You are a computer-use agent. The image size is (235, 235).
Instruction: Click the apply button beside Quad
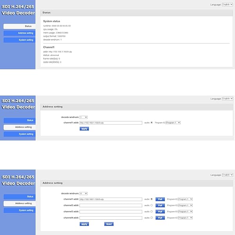(x=84, y=224)
